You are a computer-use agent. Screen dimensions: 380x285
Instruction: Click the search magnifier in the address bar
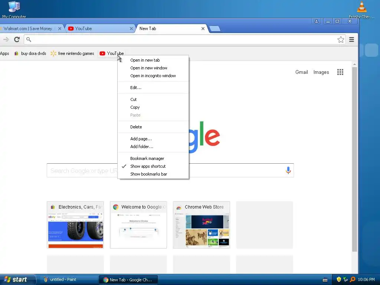[x=29, y=39]
